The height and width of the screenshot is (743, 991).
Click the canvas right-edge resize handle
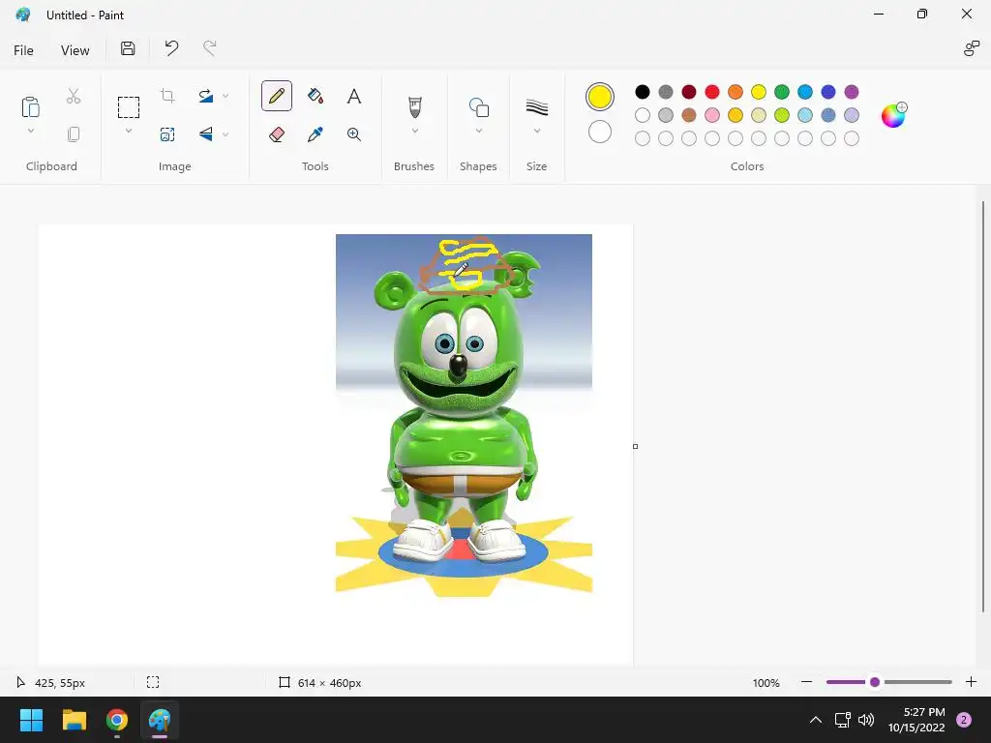click(635, 446)
